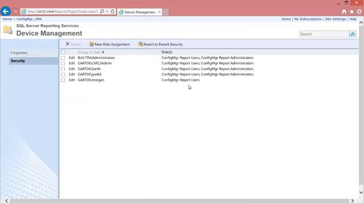This screenshot has height=204, width=364.
Task: Check the GARTEK\Garth row checkbox
Action: (63, 69)
